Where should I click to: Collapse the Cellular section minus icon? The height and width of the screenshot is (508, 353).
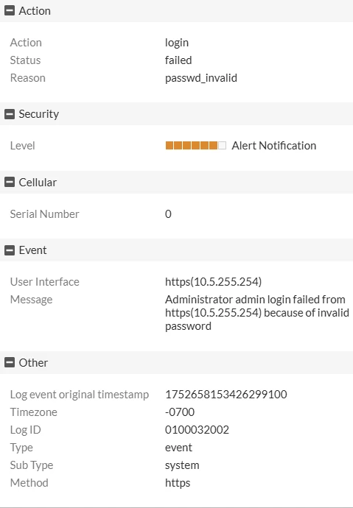(x=10, y=182)
